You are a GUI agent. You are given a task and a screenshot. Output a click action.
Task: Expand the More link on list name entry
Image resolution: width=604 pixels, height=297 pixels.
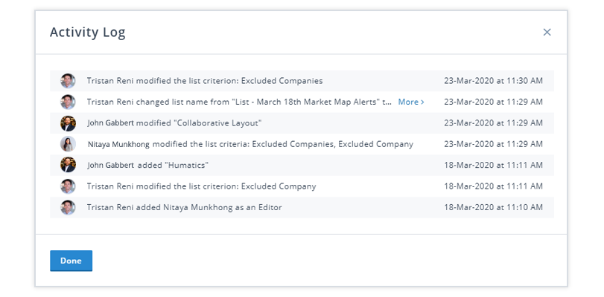click(x=411, y=102)
